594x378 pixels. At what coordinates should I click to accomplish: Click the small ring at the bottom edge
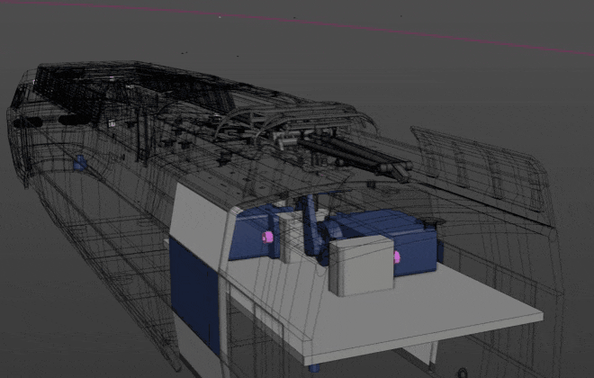[x=461, y=372]
